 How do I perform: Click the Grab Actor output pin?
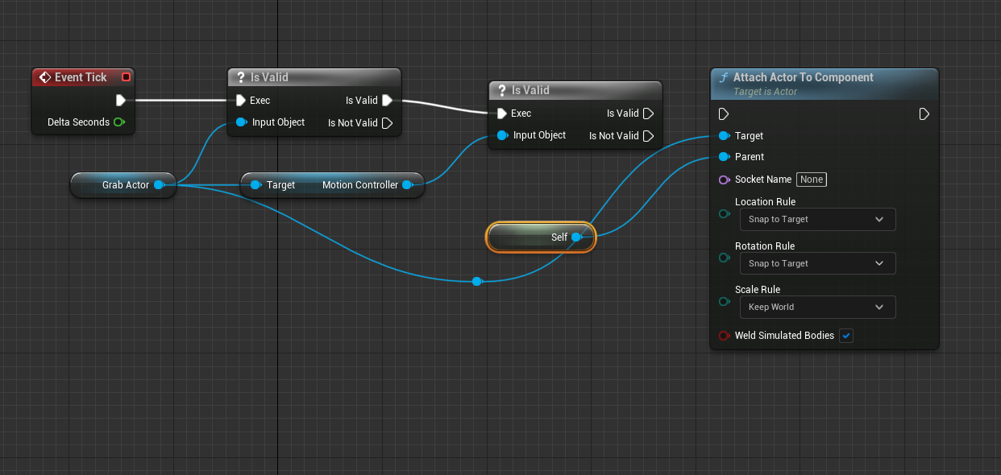160,185
